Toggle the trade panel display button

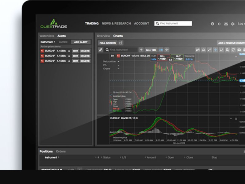click(x=161, y=50)
